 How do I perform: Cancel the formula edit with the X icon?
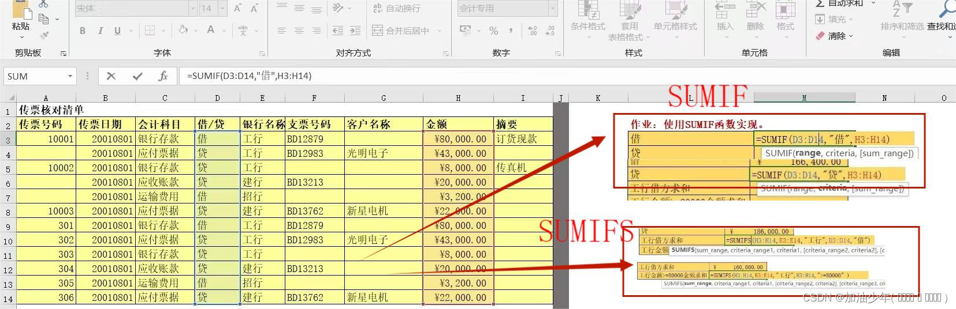tap(111, 76)
